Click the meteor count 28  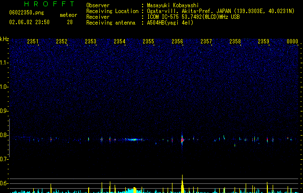[70, 22]
